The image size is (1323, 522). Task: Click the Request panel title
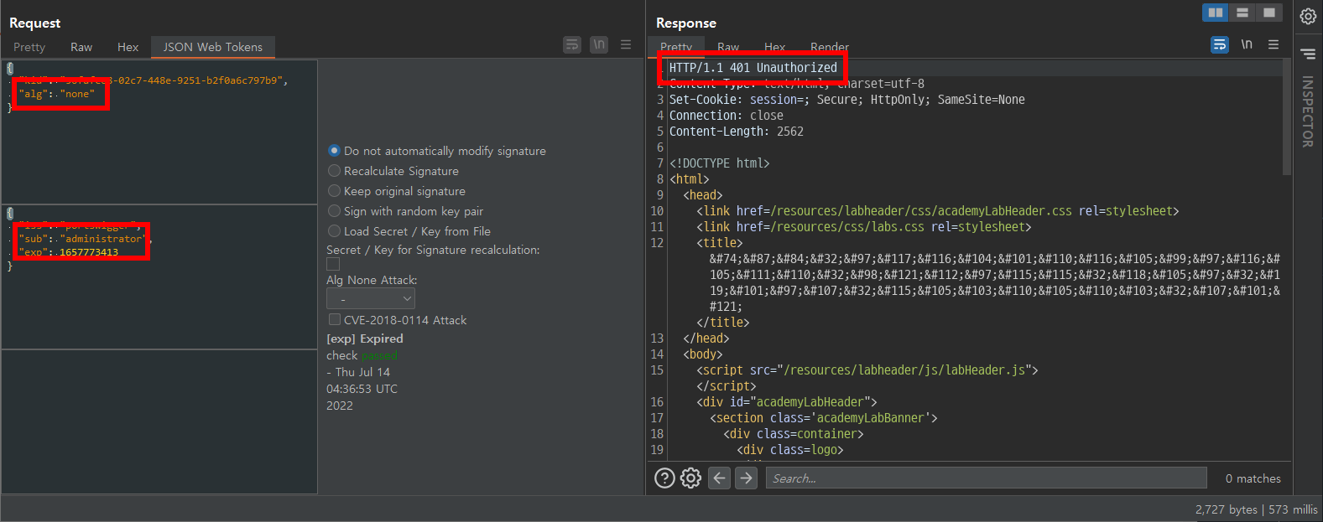pos(35,23)
